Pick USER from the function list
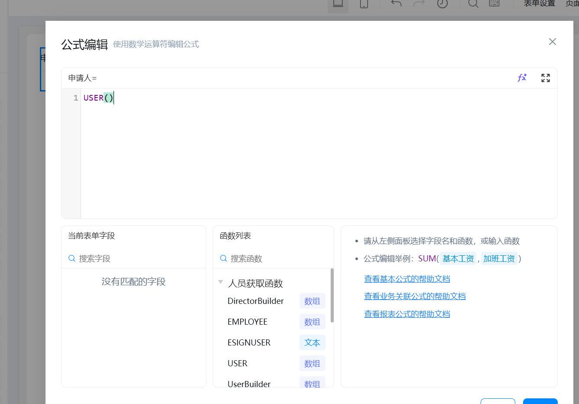 tap(237, 364)
